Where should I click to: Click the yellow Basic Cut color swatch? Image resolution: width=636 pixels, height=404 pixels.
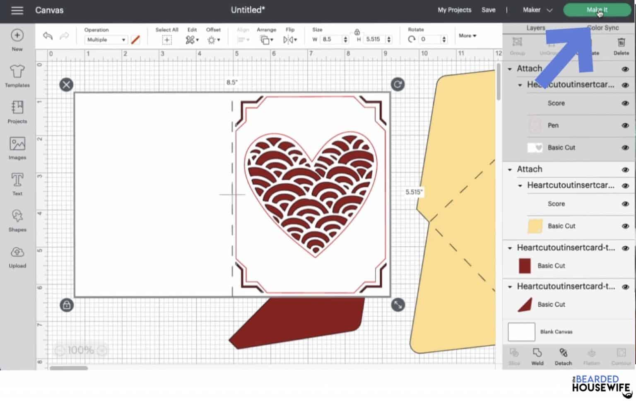pyautogui.click(x=535, y=226)
